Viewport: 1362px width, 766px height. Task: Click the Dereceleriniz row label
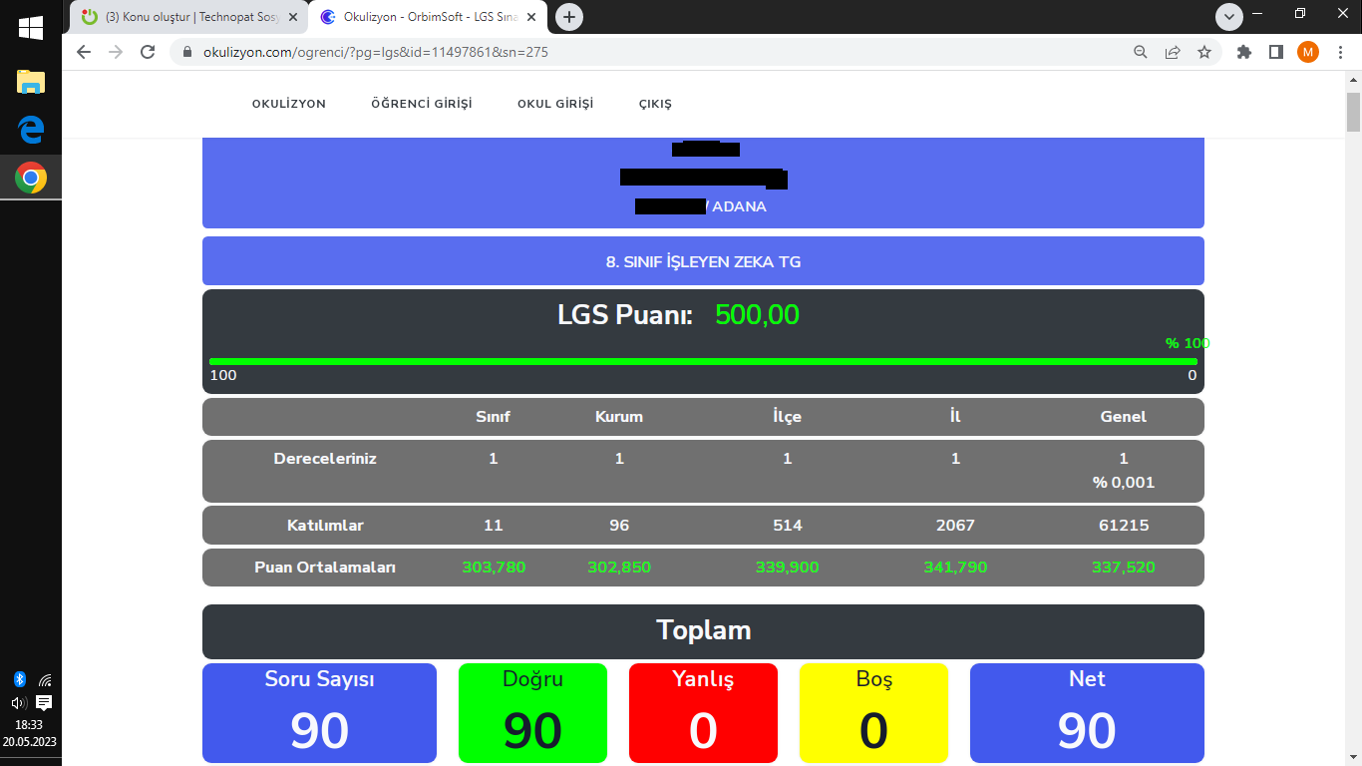pos(325,459)
